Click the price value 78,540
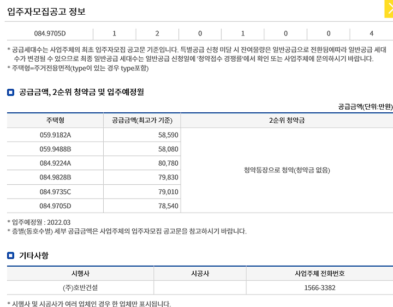This screenshot has width=393, height=307. point(168,206)
